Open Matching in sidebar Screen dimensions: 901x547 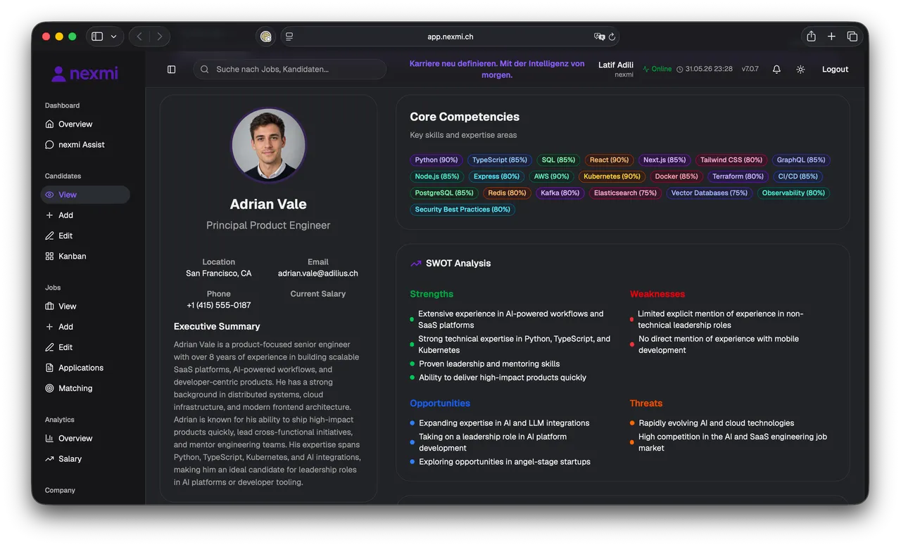85,388
